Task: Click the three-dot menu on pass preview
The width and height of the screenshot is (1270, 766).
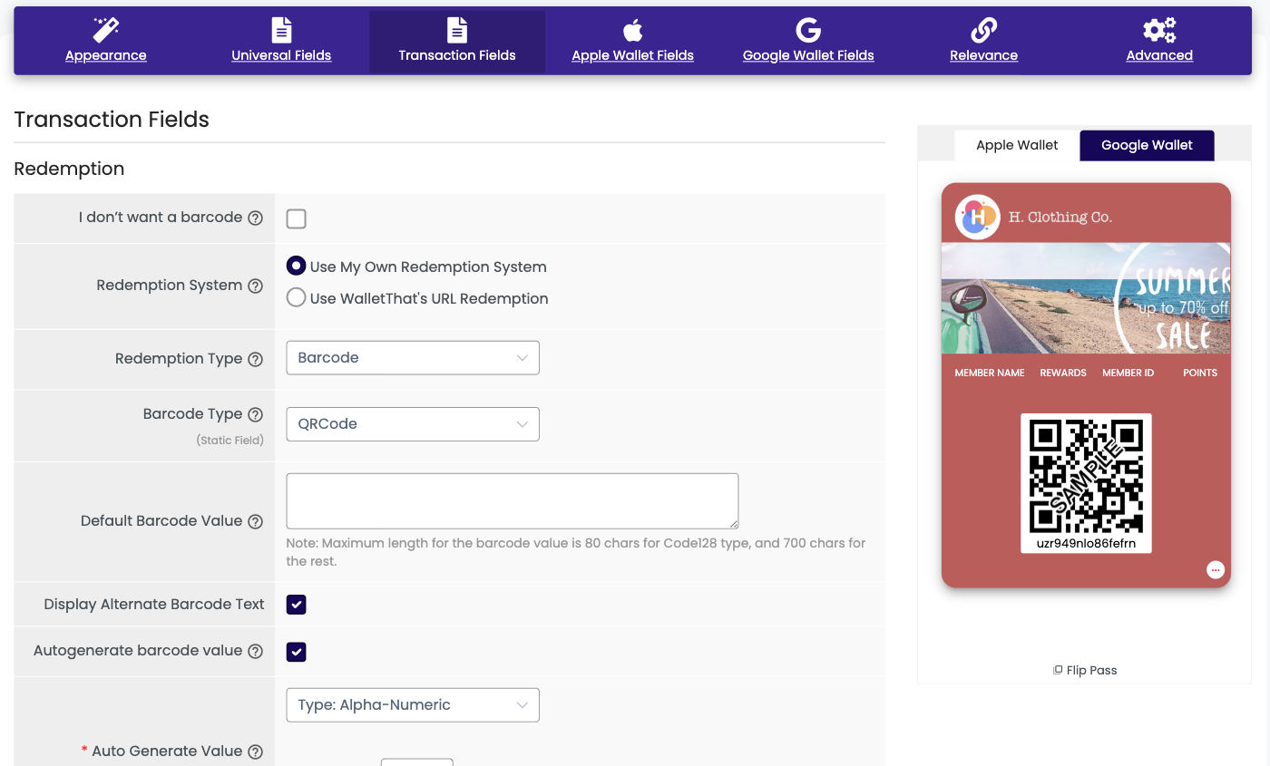Action: 1216,569
